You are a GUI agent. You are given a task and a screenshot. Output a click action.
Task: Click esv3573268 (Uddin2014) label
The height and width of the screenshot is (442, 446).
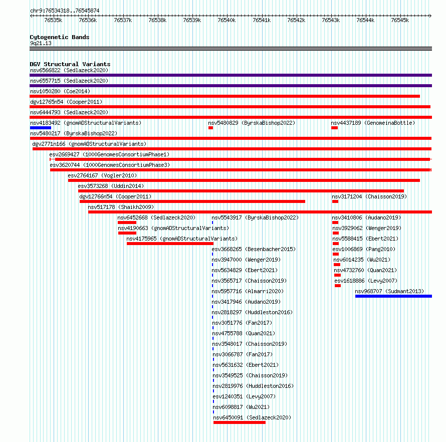coord(111,186)
